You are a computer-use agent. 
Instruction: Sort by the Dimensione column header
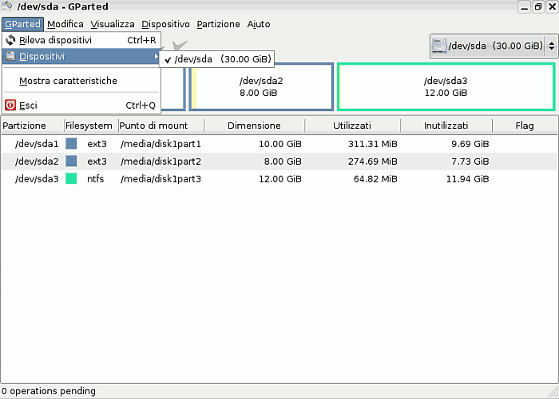tap(254, 126)
